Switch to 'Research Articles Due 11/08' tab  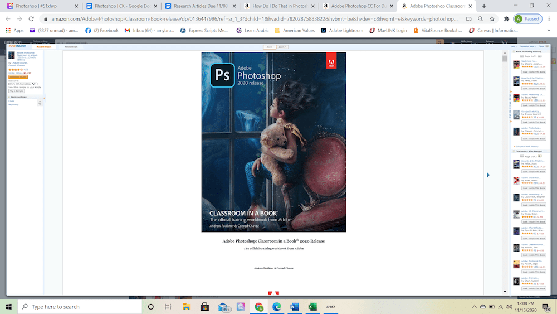tap(201, 6)
